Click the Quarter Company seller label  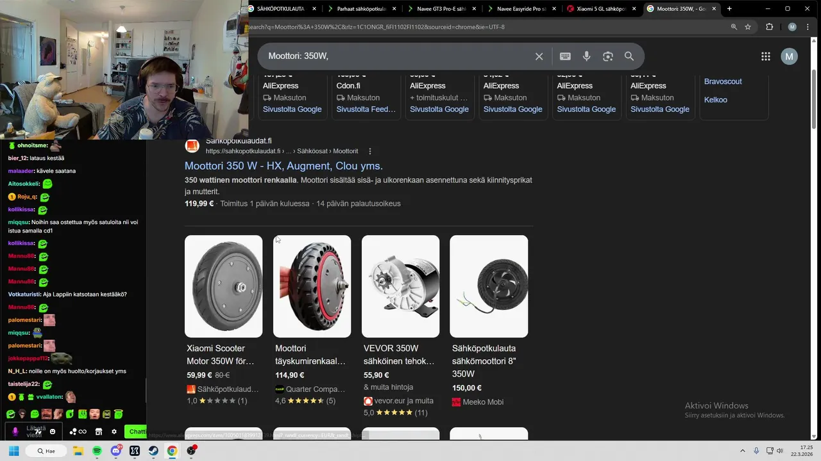click(316, 389)
